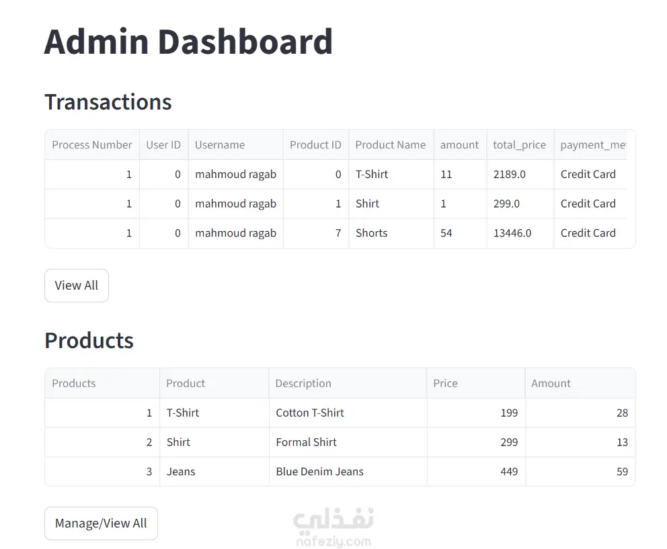Select the Shorts product name cell
Viewport: 667px width, 549px height.
click(371, 233)
